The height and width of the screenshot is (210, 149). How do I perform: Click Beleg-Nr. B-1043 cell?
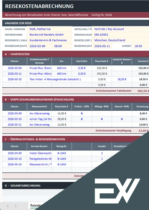tap(61, 159)
